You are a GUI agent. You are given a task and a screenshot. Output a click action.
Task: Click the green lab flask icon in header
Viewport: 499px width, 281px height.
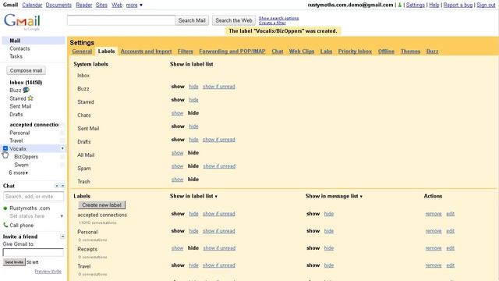click(400, 5)
